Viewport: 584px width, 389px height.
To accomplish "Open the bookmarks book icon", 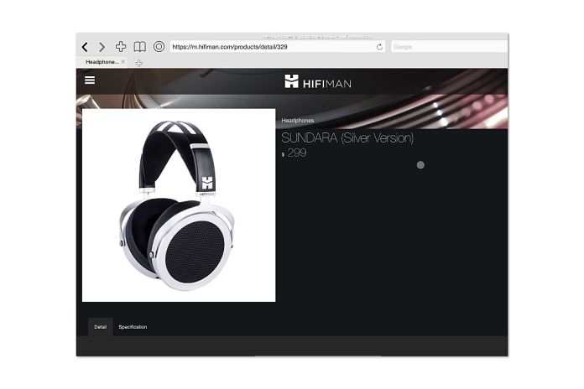I will coord(139,47).
